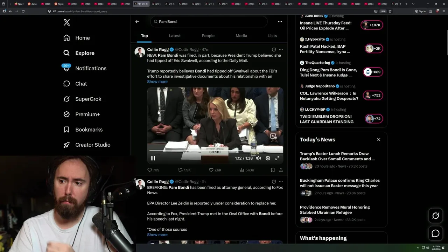This screenshot has height=252, width=448.
Task: Seek on the video progress bar
Action: [215, 151]
